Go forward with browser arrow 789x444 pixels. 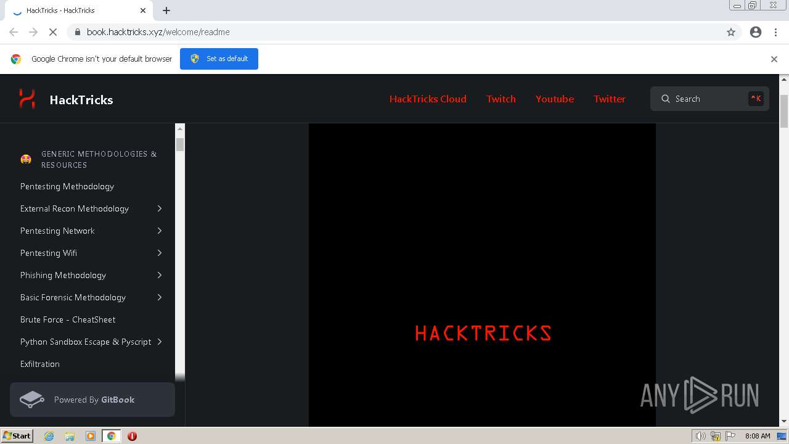pyautogui.click(x=33, y=32)
